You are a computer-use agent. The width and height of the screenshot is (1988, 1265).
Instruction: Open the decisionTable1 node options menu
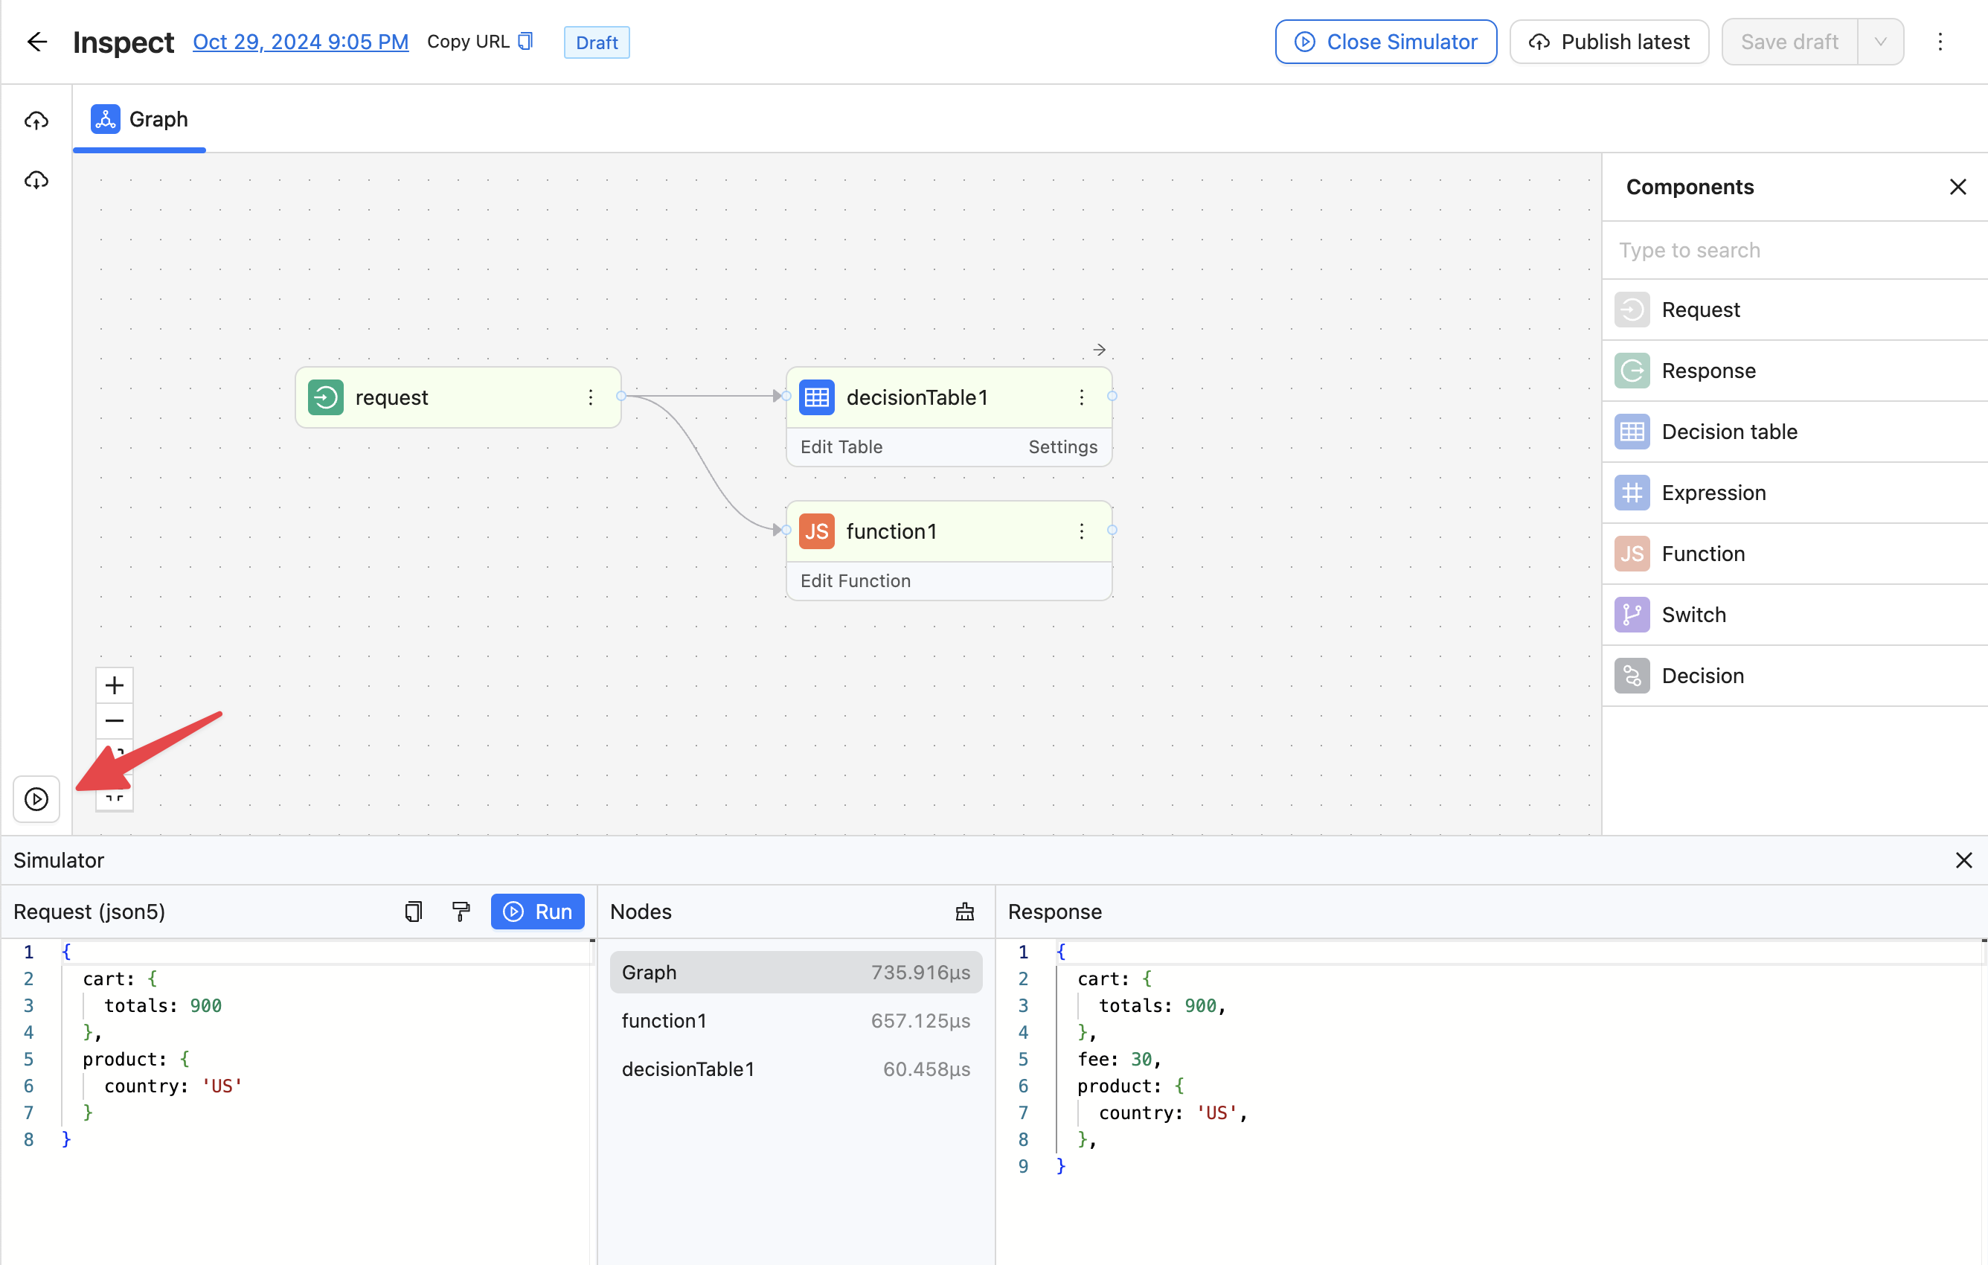pyautogui.click(x=1082, y=397)
